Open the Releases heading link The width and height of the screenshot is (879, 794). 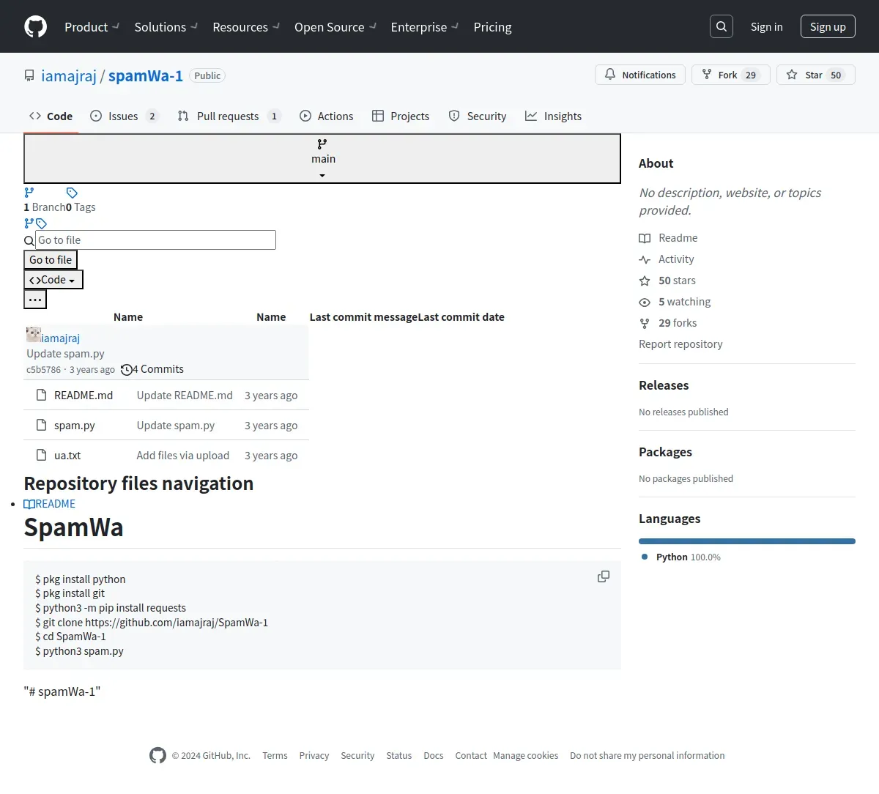[664, 385]
